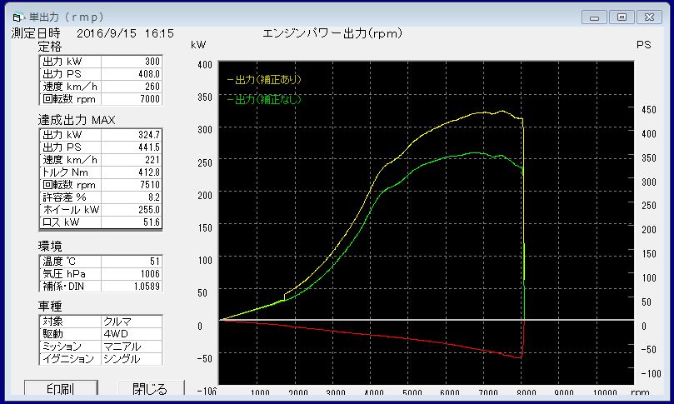Click the 印刷 print button
The width and height of the screenshot is (674, 404).
[x=61, y=389]
